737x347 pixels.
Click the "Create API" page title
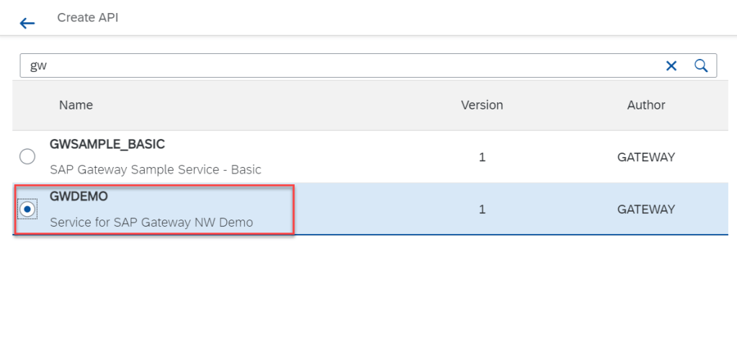[88, 18]
